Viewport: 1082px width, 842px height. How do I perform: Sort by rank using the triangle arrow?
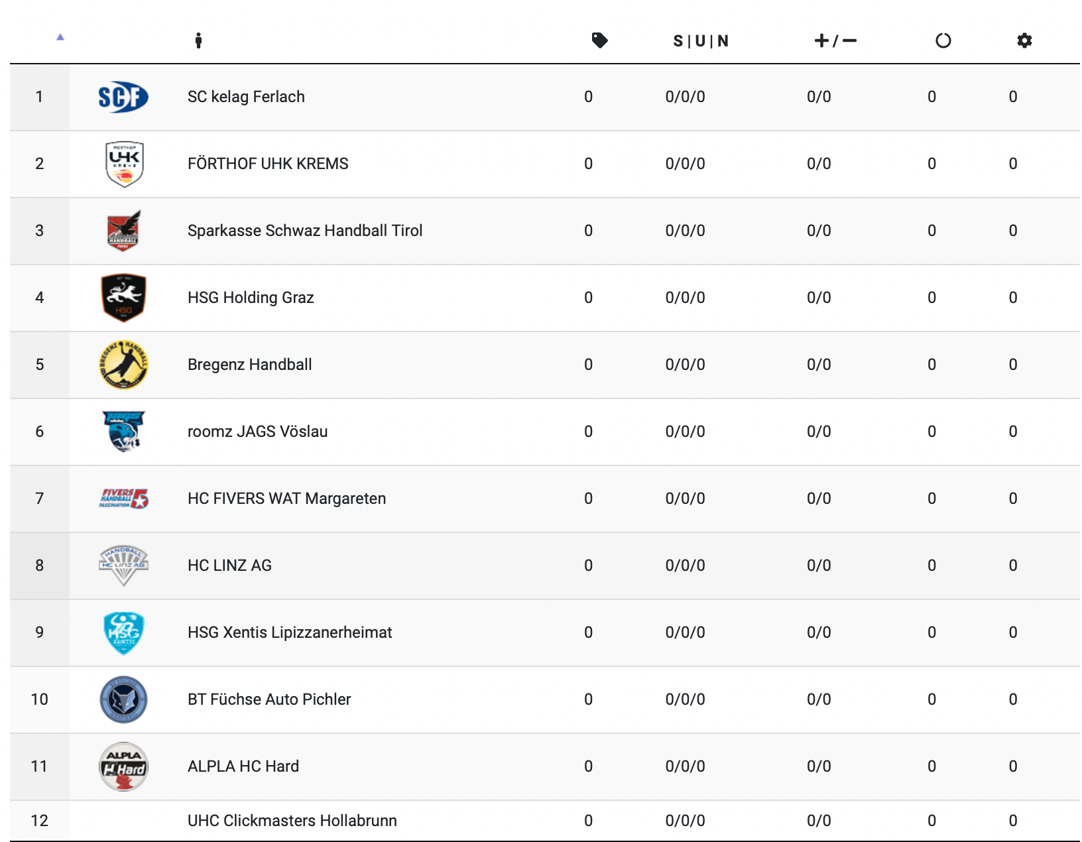click(x=60, y=37)
